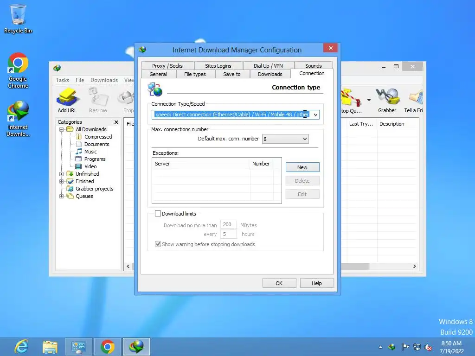
Task: Select the Connection tab
Action: click(x=312, y=73)
